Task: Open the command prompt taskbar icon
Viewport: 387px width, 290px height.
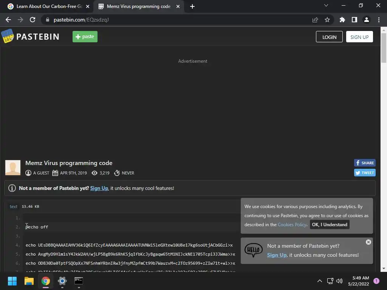Action: [x=79, y=281]
